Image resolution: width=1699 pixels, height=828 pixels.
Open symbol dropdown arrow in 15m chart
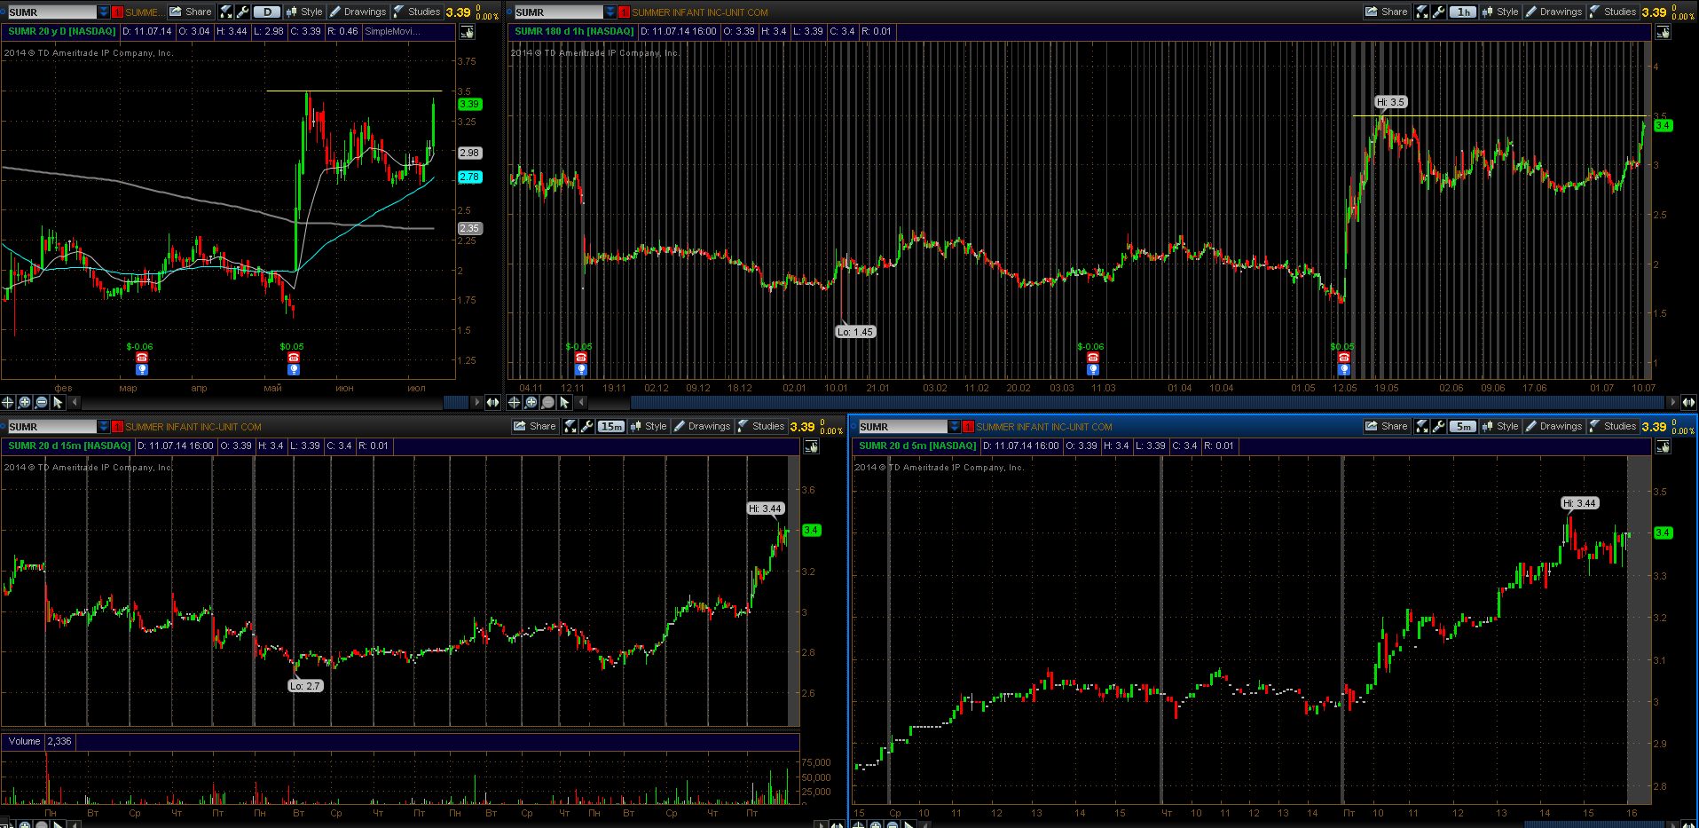pos(104,426)
